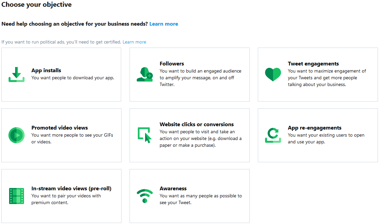This screenshot has height=224, width=379.
Task: Choose In-stream video views (pre-roll) heading
Action: coord(71,189)
